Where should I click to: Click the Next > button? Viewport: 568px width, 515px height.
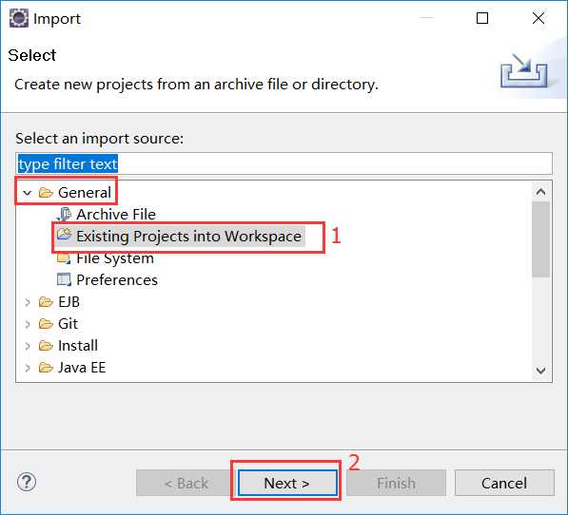coord(287,483)
